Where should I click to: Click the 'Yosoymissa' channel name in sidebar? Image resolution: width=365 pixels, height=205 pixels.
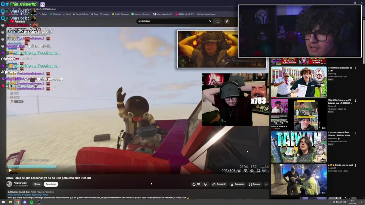coord(333,138)
